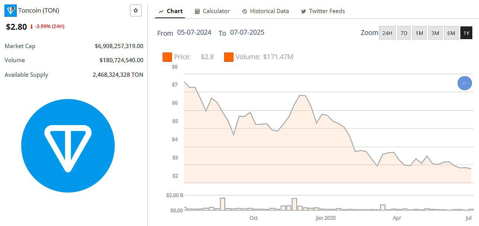Click the large Toncoin logo image

tap(68, 146)
